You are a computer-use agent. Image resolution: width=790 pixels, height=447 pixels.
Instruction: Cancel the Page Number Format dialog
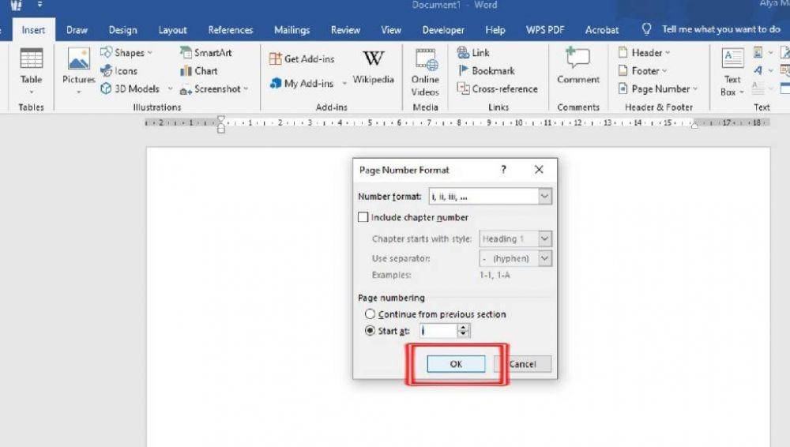(522, 364)
